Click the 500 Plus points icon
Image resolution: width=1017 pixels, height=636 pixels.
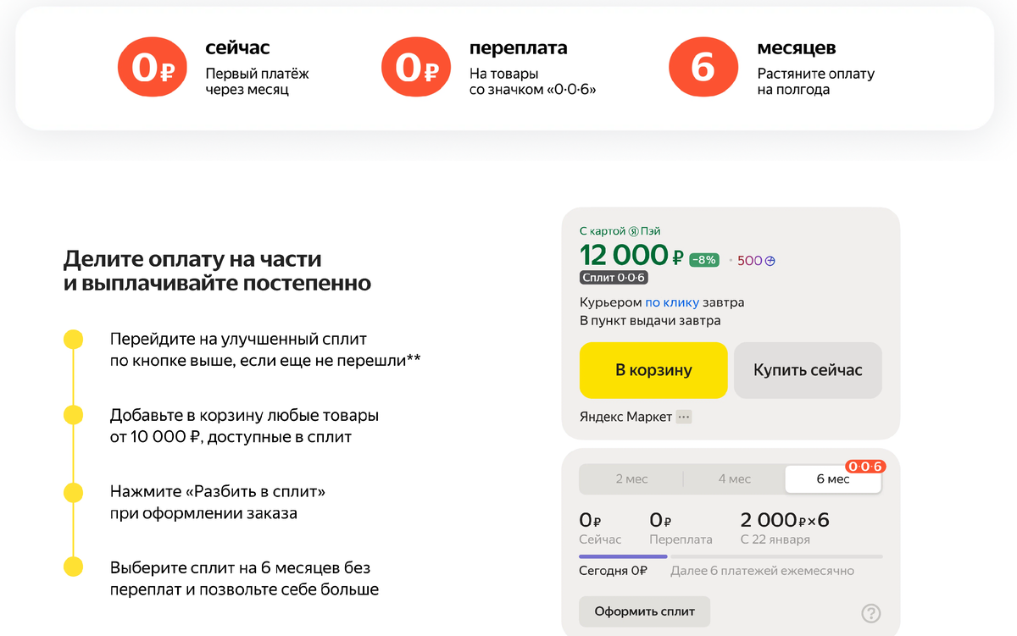tap(771, 260)
